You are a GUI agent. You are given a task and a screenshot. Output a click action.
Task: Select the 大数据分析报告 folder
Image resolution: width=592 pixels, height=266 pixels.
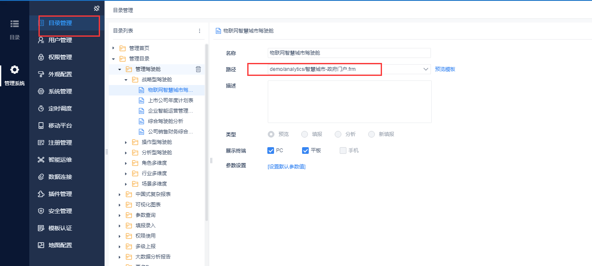[x=153, y=257]
